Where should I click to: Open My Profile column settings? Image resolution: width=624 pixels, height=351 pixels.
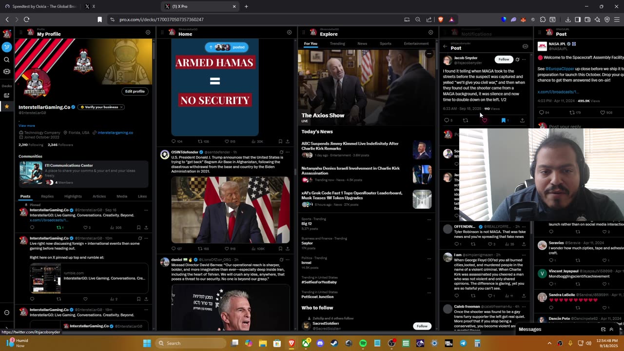pos(148,33)
